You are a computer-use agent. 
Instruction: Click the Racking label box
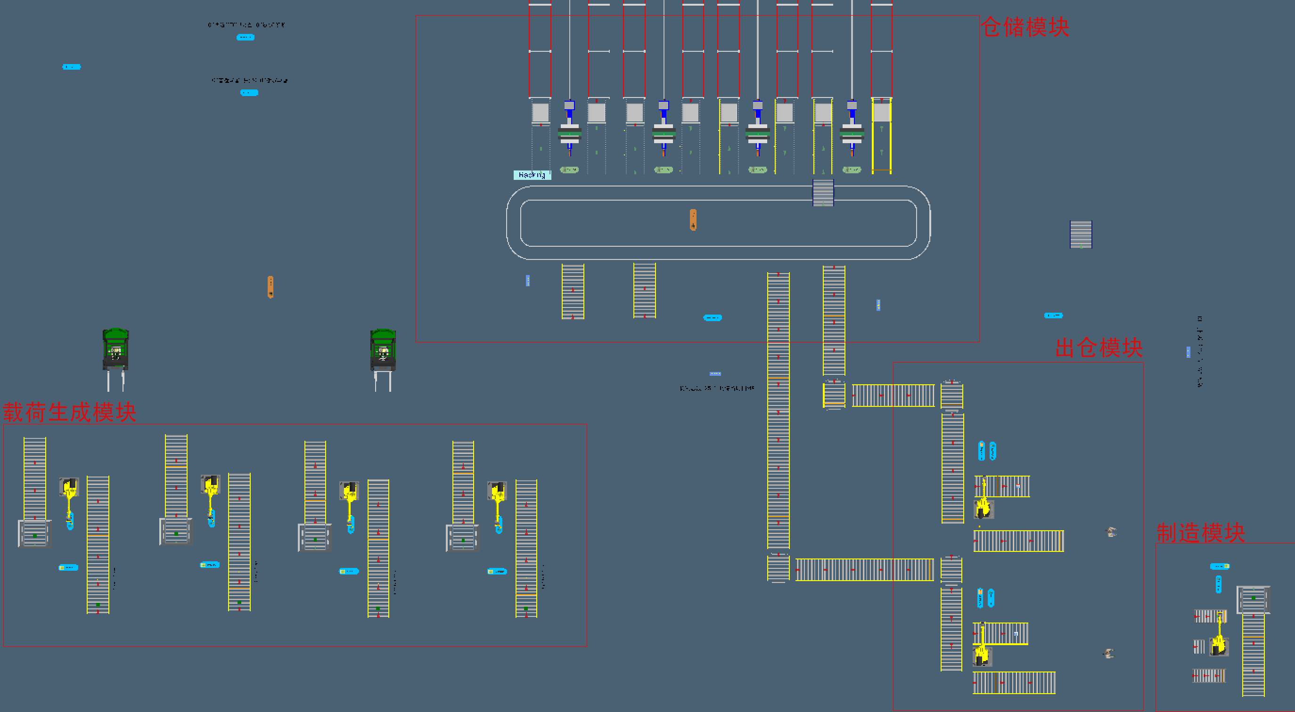click(532, 175)
